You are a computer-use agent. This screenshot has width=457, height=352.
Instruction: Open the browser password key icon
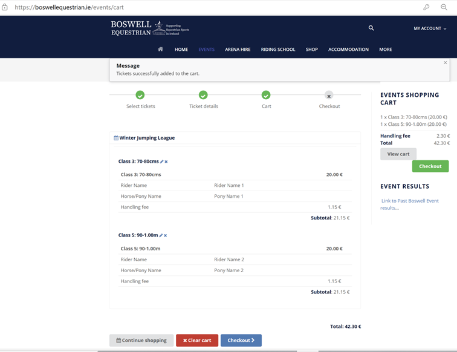click(426, 7)
